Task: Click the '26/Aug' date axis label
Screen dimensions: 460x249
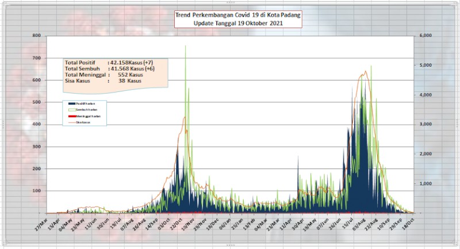Action: coord(140,224)
